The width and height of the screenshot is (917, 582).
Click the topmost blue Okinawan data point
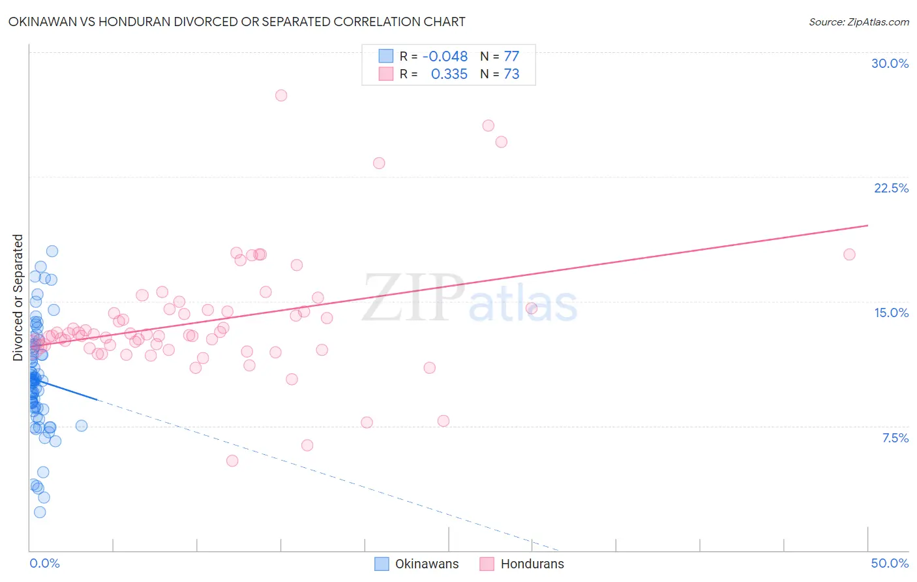pos(52,251)
